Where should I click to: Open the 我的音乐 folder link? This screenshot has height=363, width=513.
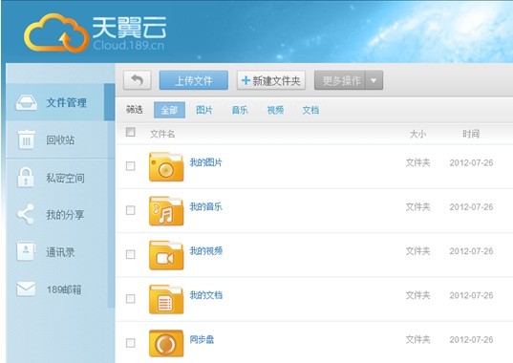pyautogui.click(x=205, y=206)
